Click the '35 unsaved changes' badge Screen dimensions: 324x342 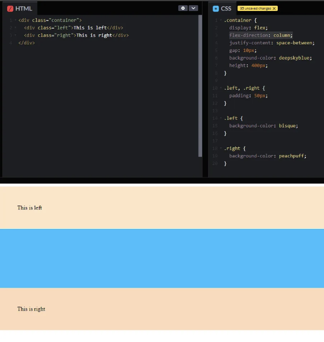[255, 9]
